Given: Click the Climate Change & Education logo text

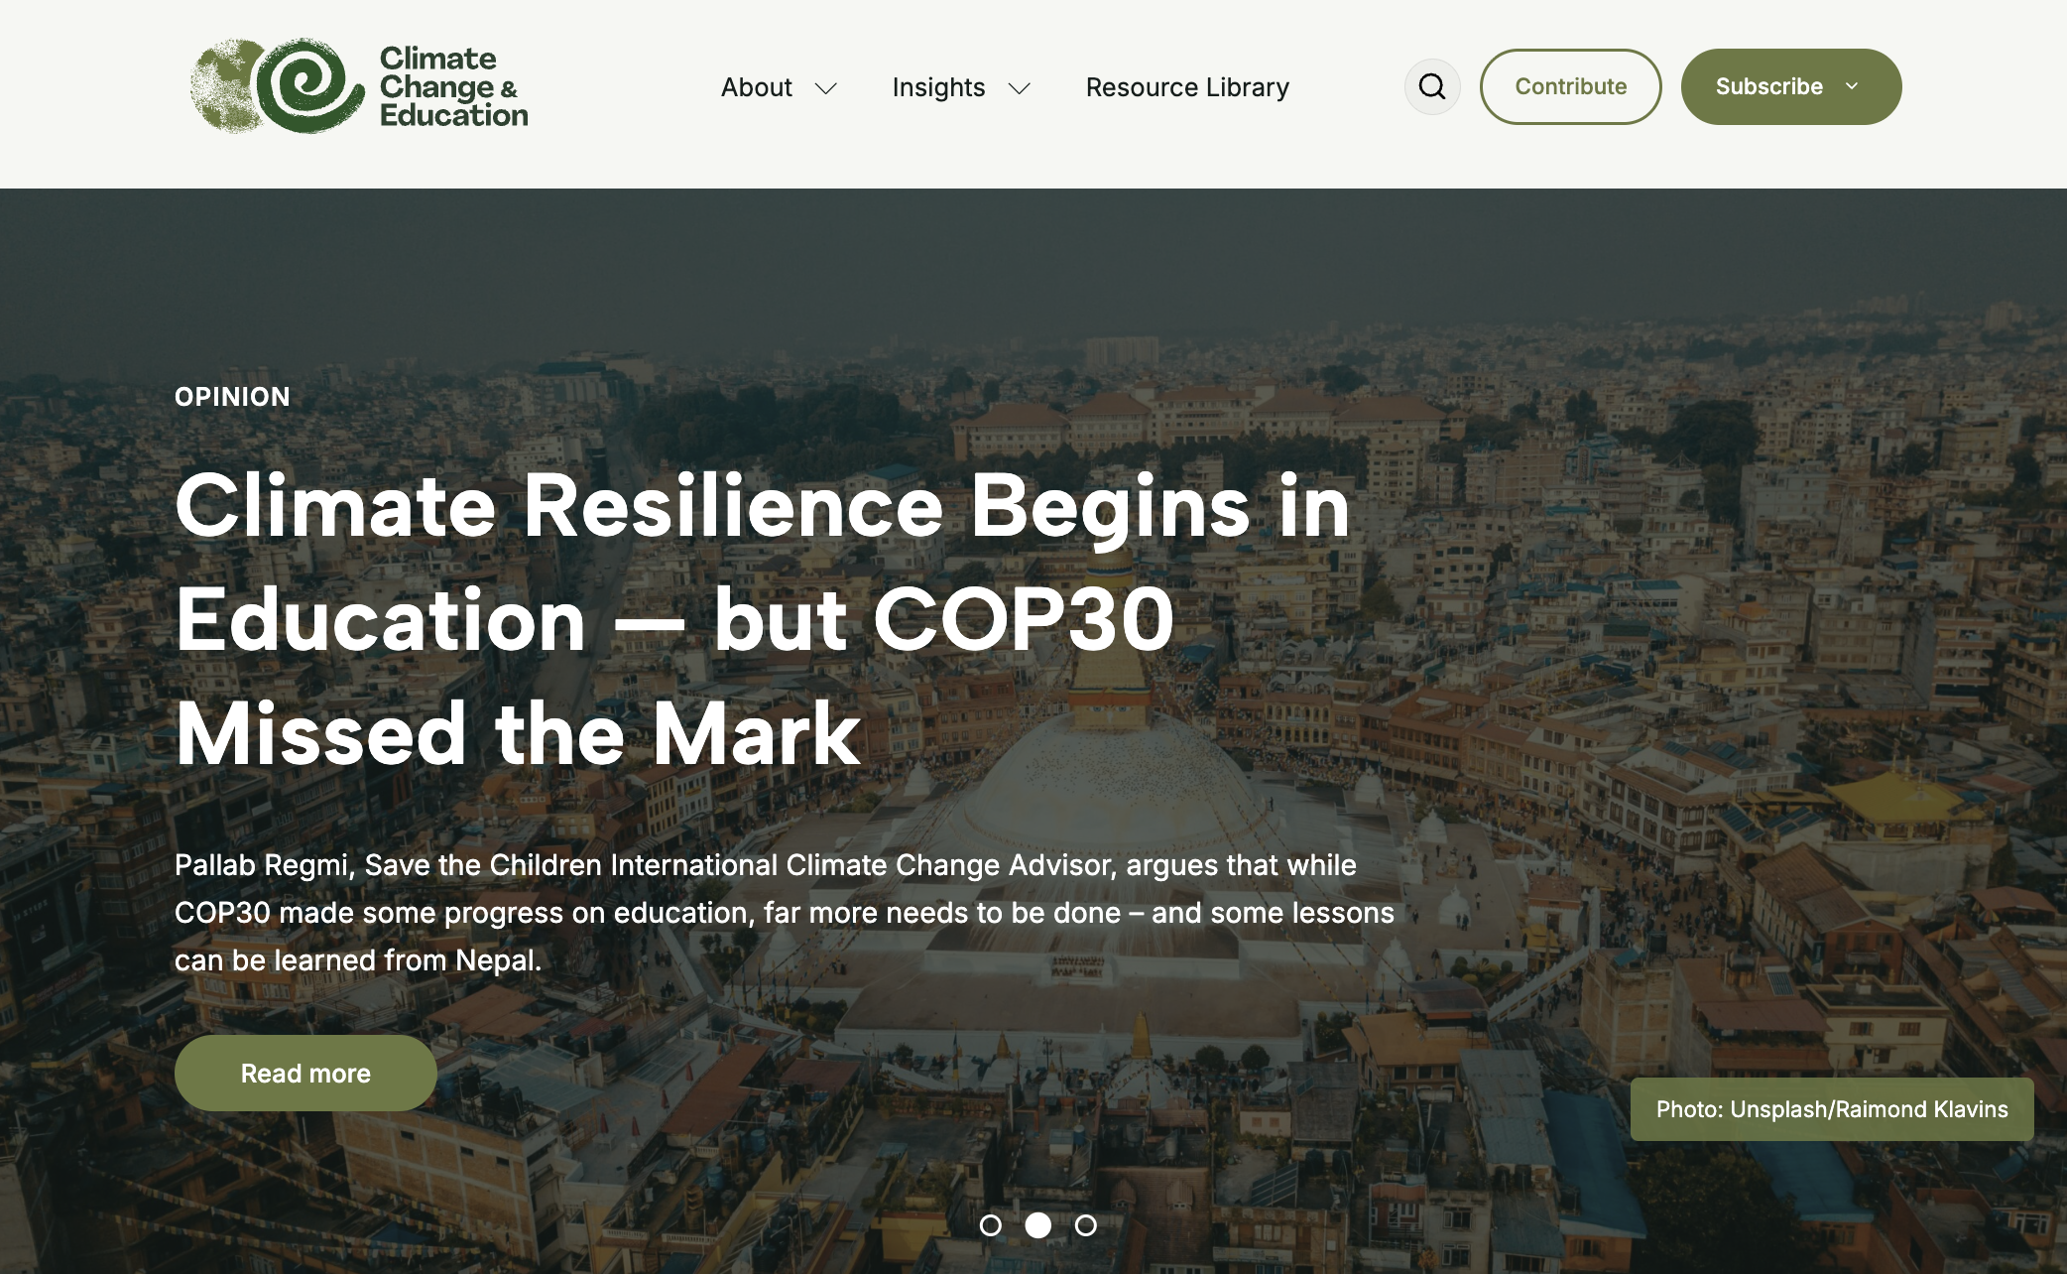Looking at the screenshot, I should click(452, 87).
